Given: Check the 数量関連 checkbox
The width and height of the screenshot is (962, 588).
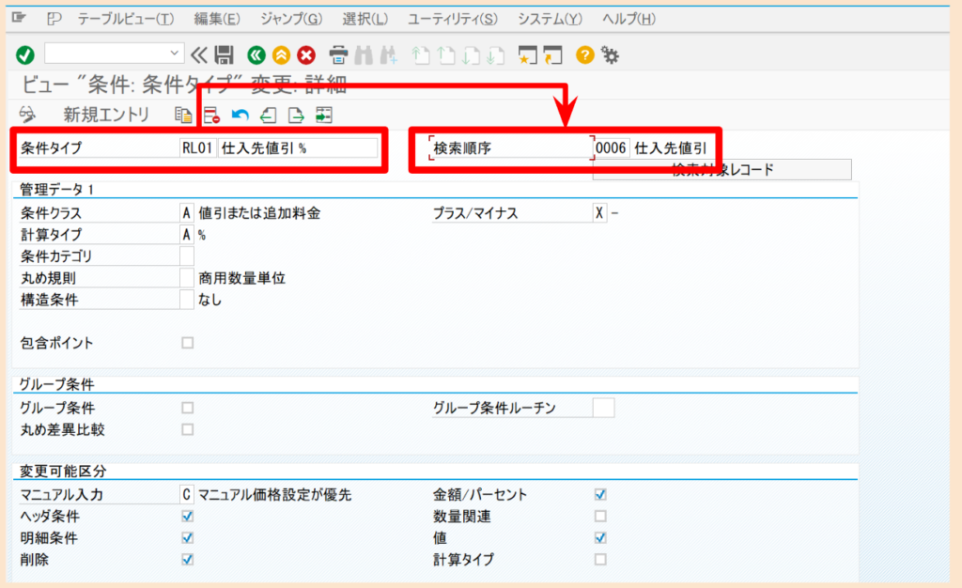Looking at the screenshot, I should 600,517.
